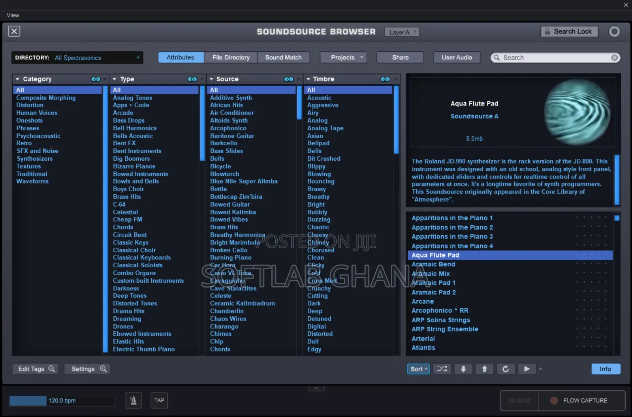Viewport: 632px width, 417px height.
Task: Select the Human Voices category
Action: [x=37, y=113]
